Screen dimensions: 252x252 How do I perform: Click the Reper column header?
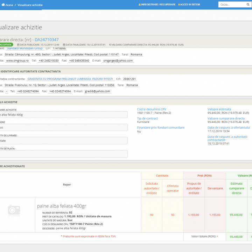(x=67, y=184)
